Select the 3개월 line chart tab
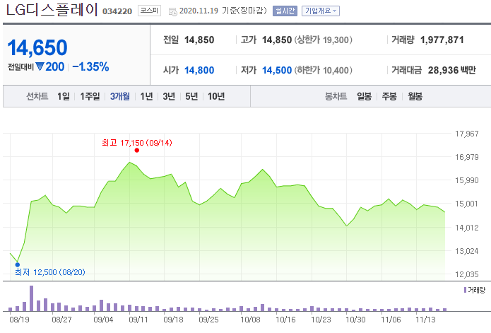 click(119, 96)
